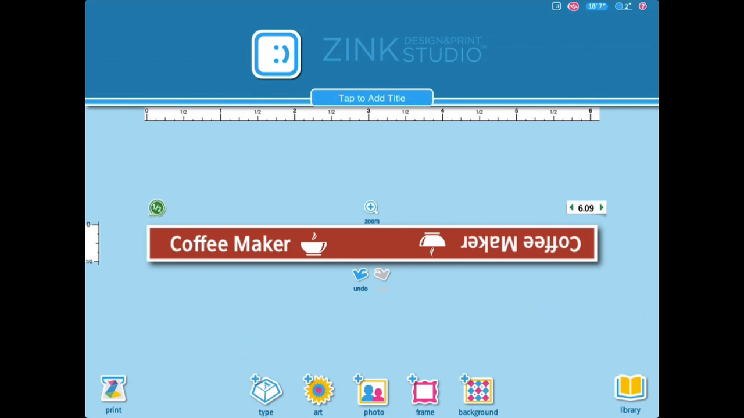Toggle the scissors cut mode

point(573,6)
